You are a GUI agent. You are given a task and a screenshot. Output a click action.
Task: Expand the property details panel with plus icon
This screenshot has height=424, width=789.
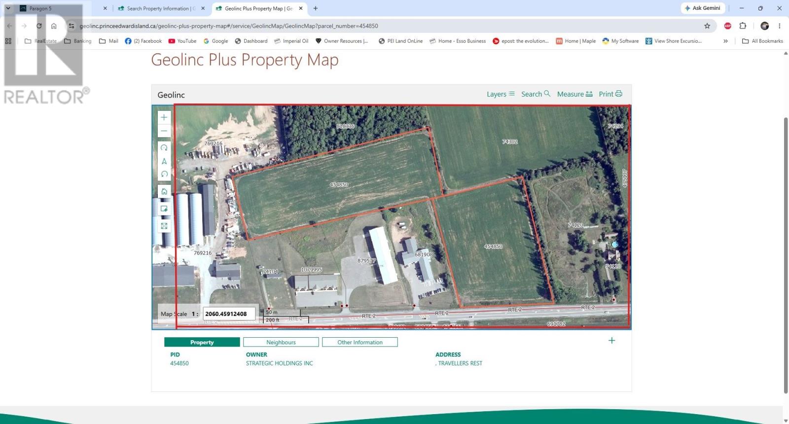(612, 341)
